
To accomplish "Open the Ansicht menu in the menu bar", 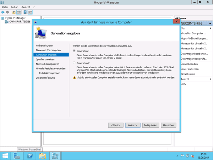I will click(26, 7).
